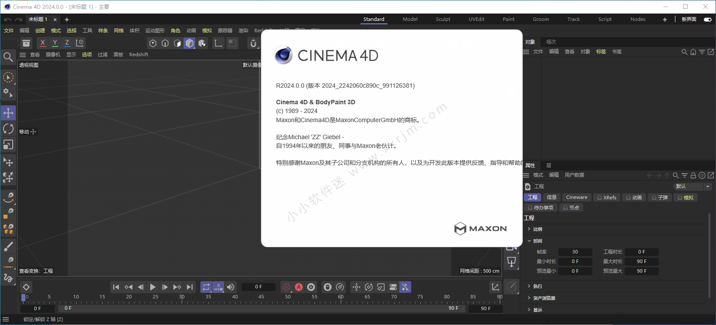Viewport: 716px width, 325px height.
Task: Click the Cineware attribute tab button
Action: pyautogui.click(x=576, y=198)
